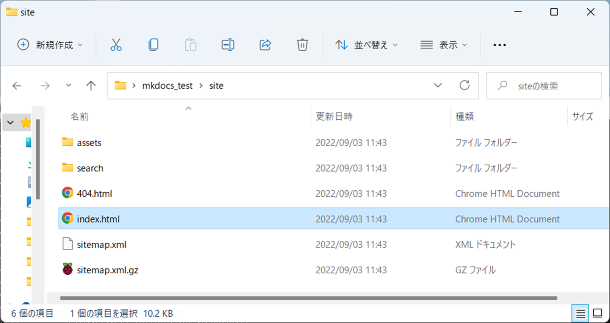Viewport: 610px width, 323px height.
Task: Click the Paste icon in the toolbar
Action: tap(190, 44)
